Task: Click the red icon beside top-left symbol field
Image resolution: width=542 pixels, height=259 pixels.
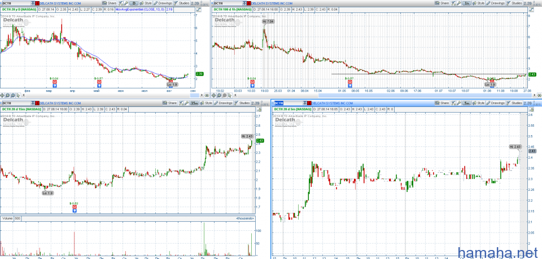Action: pos(37,3)
